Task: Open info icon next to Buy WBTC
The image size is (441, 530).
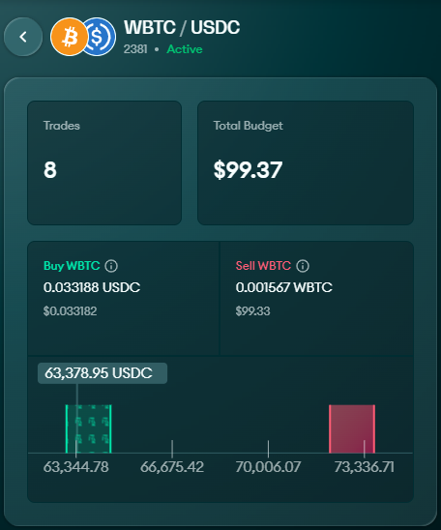Action: (111, 266)
